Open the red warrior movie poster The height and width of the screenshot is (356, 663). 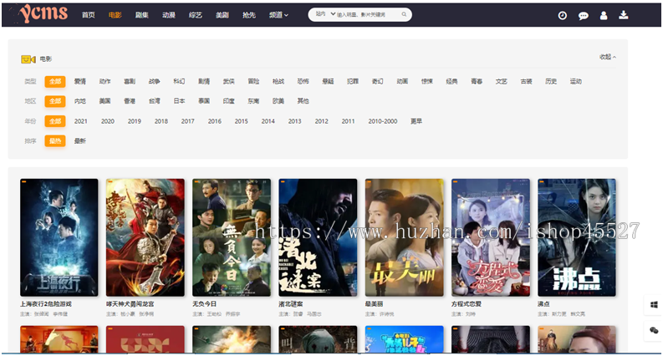pyautogui.click(x=145, y=237)
